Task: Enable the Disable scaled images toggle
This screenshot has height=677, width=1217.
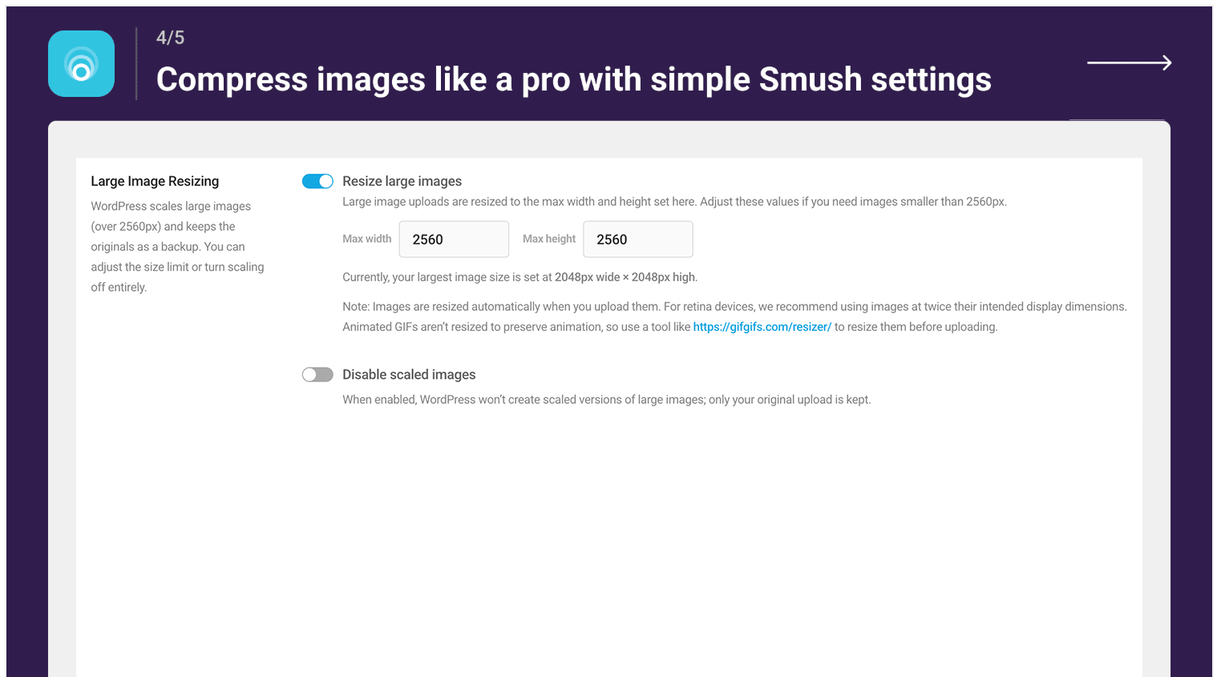Action: point(317,374)
